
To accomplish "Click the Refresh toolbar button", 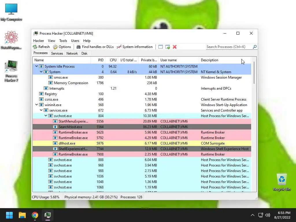I will [x=41, y=47].
